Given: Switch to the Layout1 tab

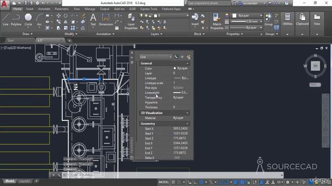Looking at the screenshot, I should point(24,181).
